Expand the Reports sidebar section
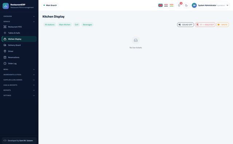 pos(19,90)
